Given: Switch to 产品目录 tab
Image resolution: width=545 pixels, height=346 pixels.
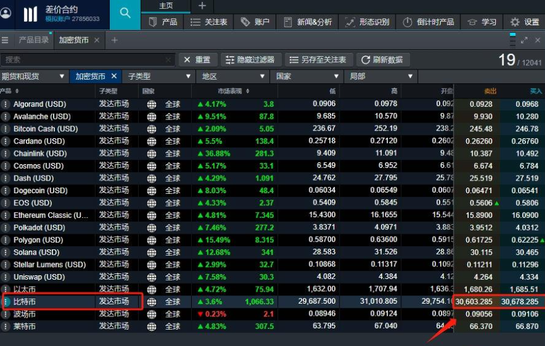Looking at the screenshot, I should pyautogui.click(x=33, y=40).
